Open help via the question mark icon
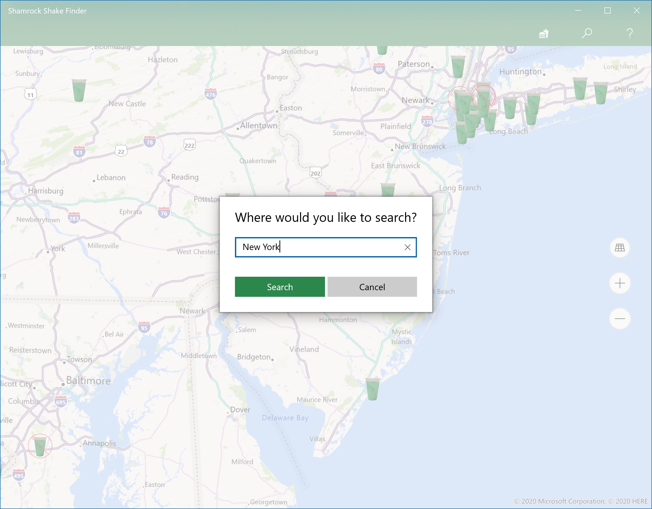Image resolution: width=652 pixels, height=509 pixels. (x=630, y=33)
